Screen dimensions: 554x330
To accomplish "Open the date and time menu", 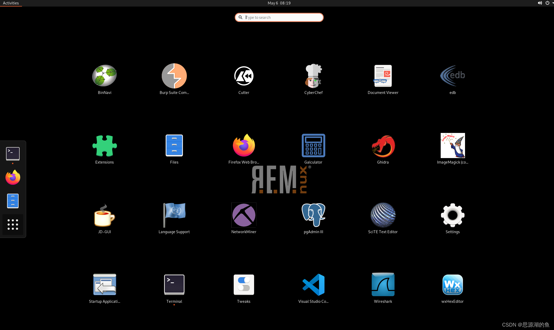I will pos(279,3).
